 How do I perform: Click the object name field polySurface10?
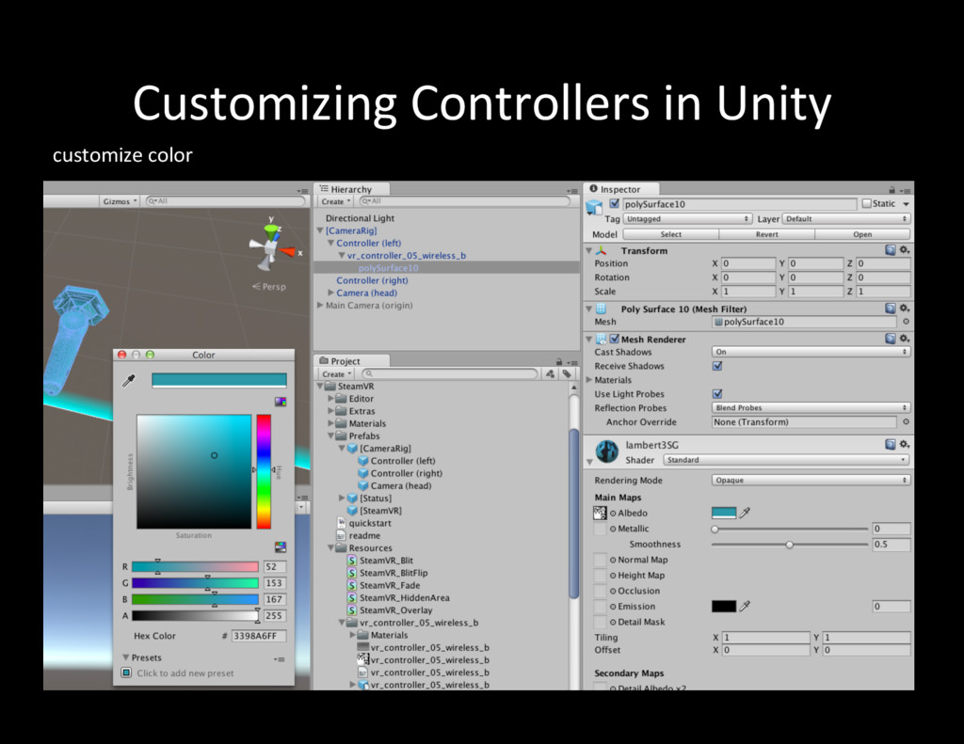tap(740, 204)
